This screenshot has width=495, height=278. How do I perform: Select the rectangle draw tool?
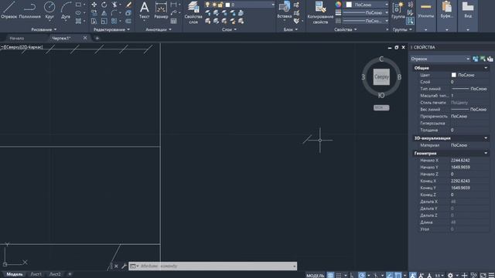pos(78,5)
